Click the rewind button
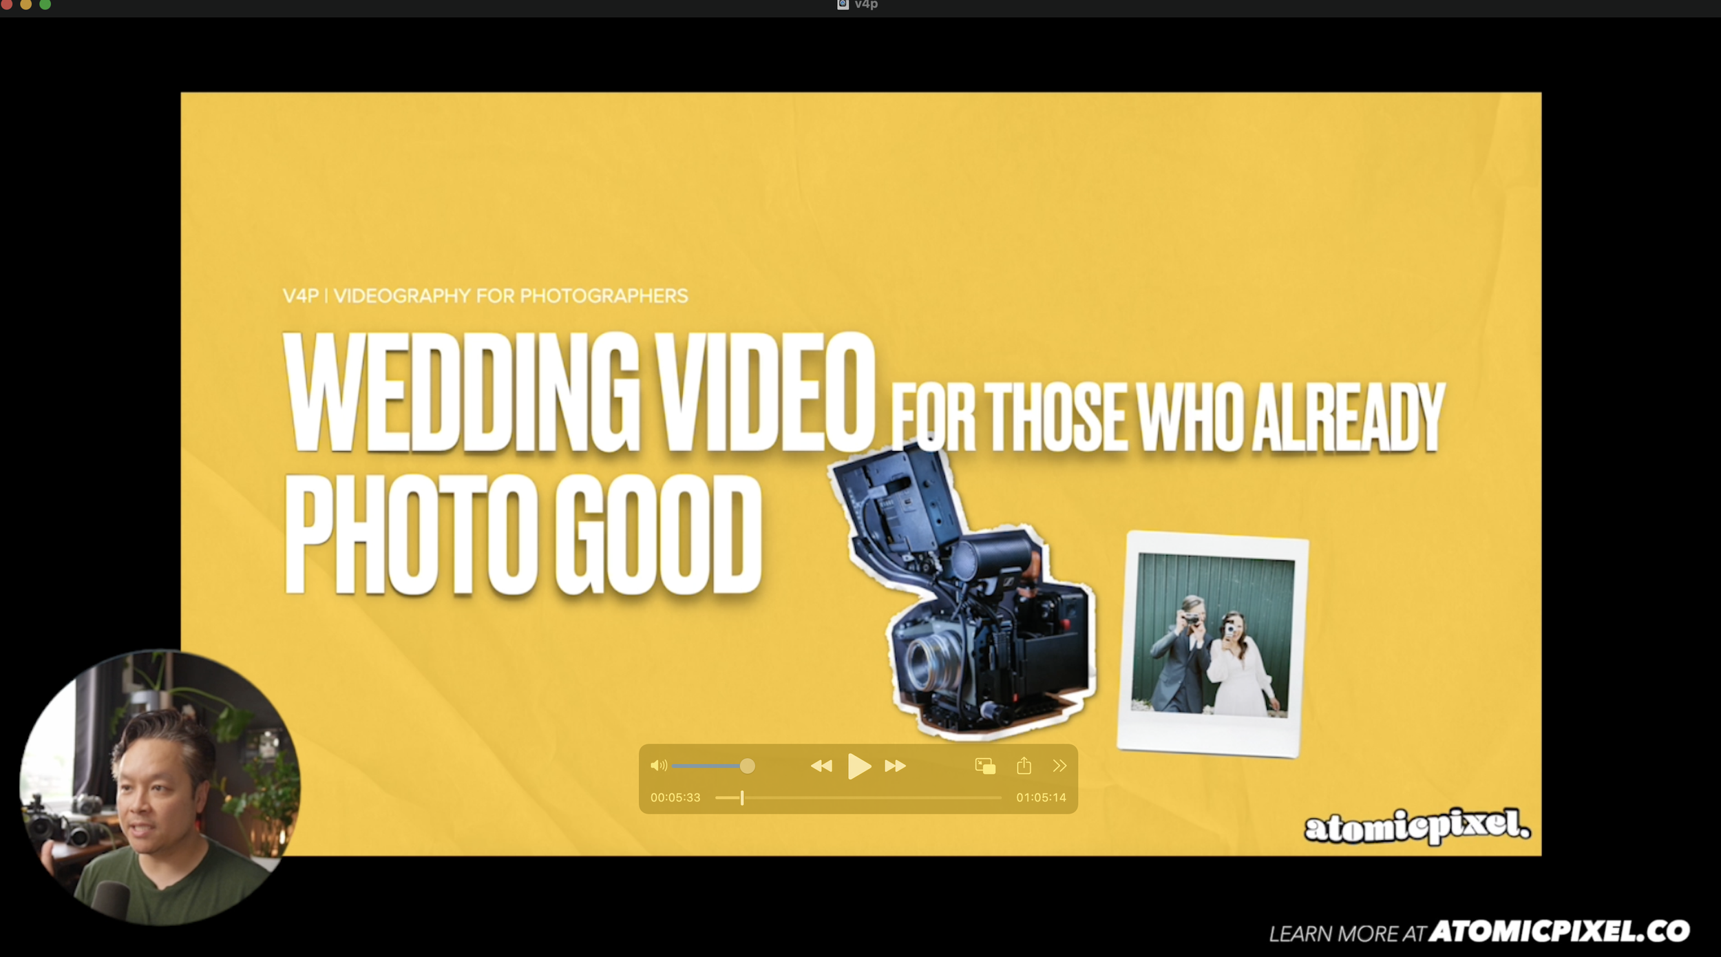 pyautogui.click(x=821, y=766)
